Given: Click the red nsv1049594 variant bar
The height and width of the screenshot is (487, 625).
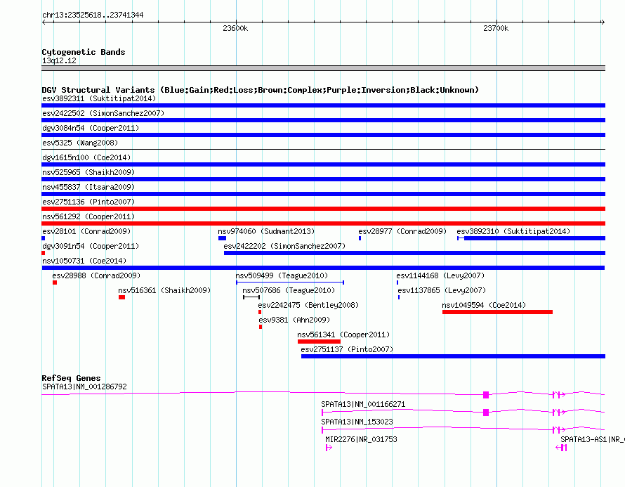Looking at the screenshot, I should coord(497,312).
